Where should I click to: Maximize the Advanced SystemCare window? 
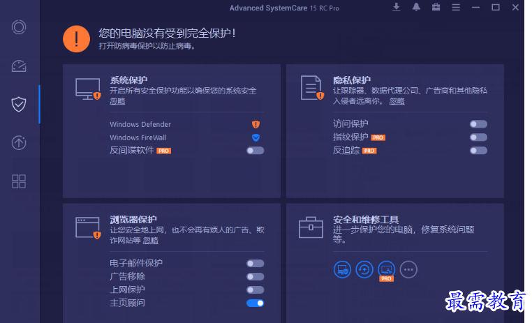pos(496,7)
